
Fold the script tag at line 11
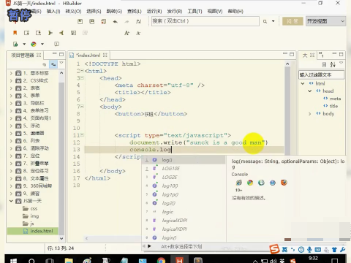coord(82,135)
